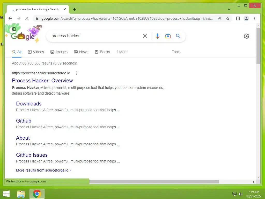265x199 pixels.
Task: Click the About 86,700,000 results text
Action: pos(45,63)
